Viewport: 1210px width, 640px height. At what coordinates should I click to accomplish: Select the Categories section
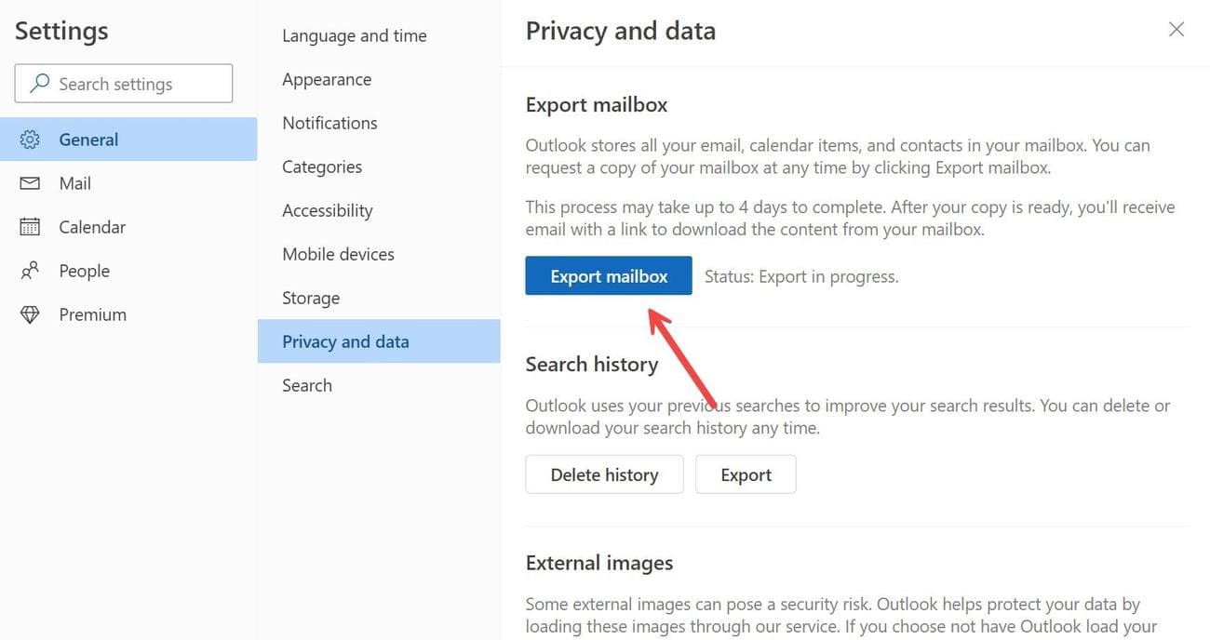point(321,166)
